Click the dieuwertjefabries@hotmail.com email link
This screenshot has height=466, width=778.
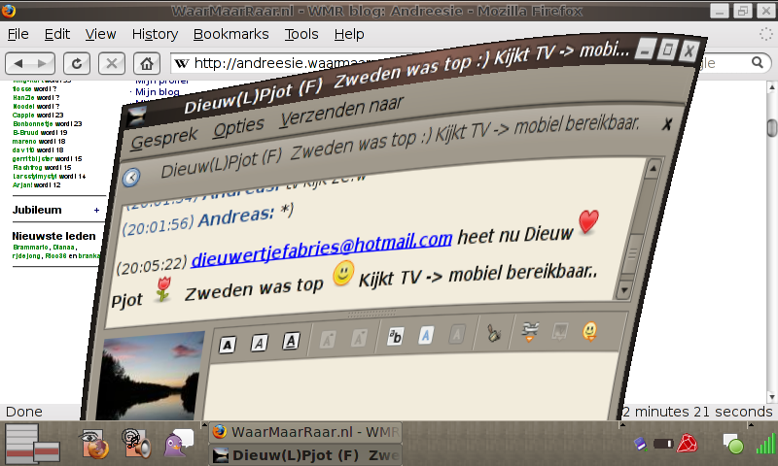pos(322,250)
